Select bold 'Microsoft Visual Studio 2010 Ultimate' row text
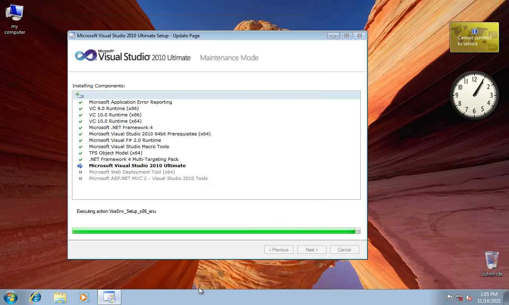 tap(137, 166)
